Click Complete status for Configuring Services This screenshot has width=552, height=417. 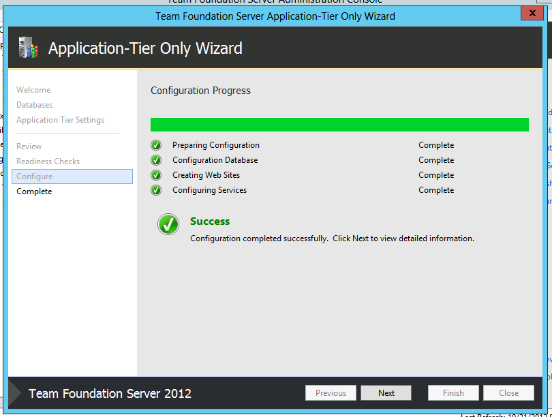tap(436, 190)
